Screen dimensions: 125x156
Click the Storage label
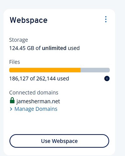18,40
